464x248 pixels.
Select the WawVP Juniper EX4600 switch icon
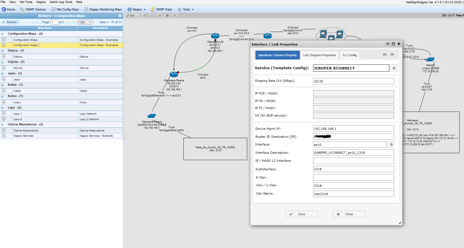tap(430, 59)
